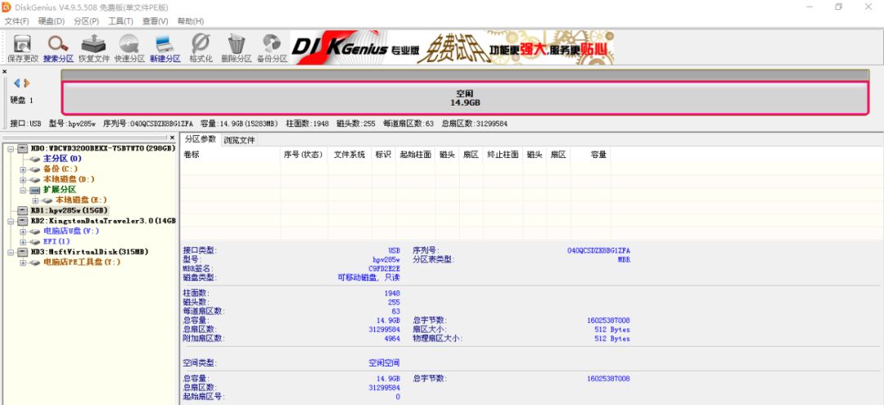Open the 帮助(H) menu
884x405 pixels.
(191, 20)
